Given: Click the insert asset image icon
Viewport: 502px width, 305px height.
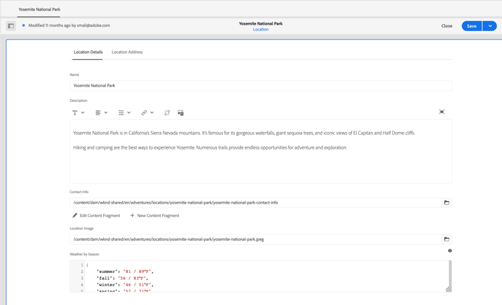Looking at the screenshot, I should click(x=181, y=113).
